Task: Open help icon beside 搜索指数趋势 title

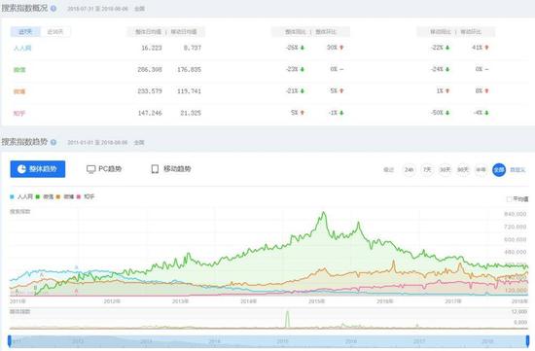Action: pos(53,142)
